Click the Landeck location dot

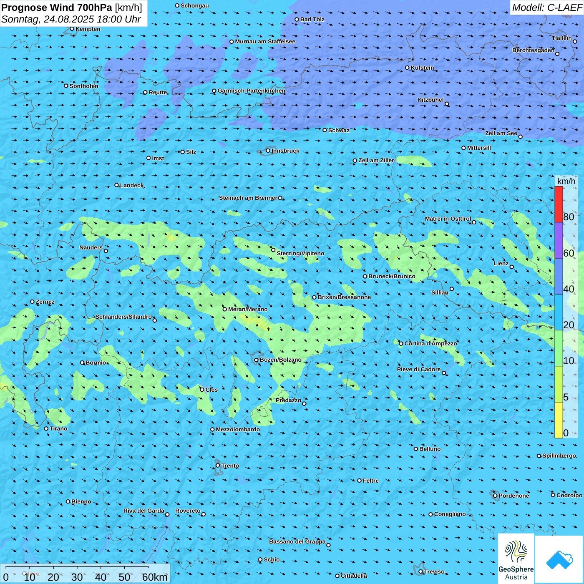(x=117, y=185)
